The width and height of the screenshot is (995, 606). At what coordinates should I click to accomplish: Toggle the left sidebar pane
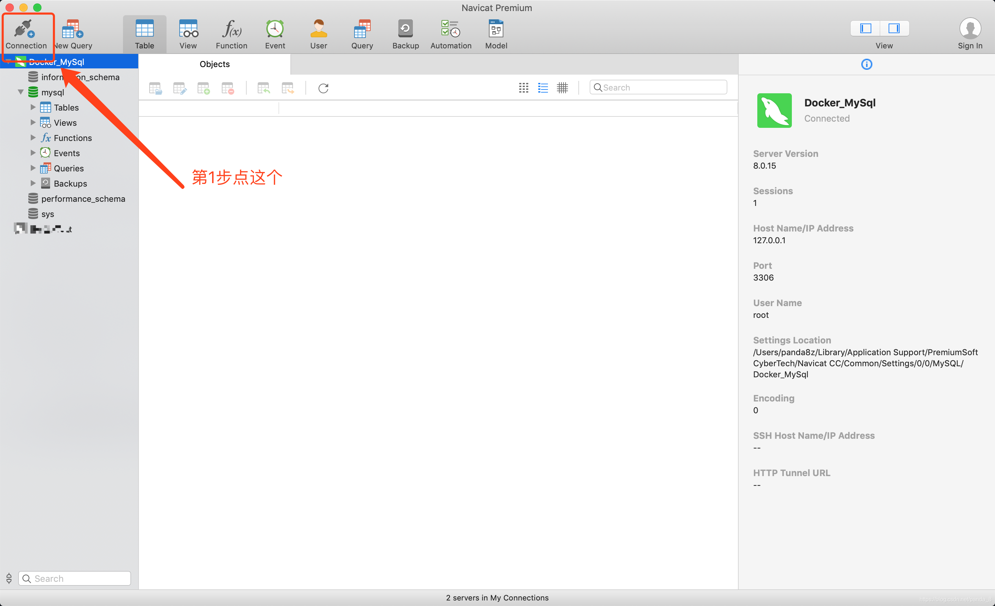pos(865,28)
